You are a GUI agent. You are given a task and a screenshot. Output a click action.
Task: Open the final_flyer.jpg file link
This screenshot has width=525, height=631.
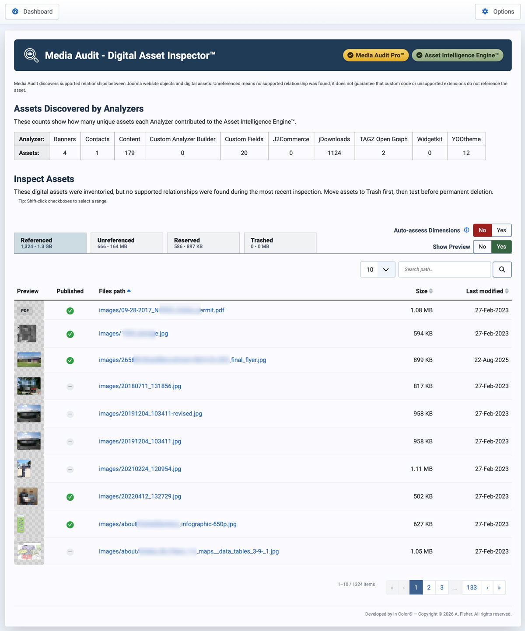pyautogui.click(x=182, y=360)
